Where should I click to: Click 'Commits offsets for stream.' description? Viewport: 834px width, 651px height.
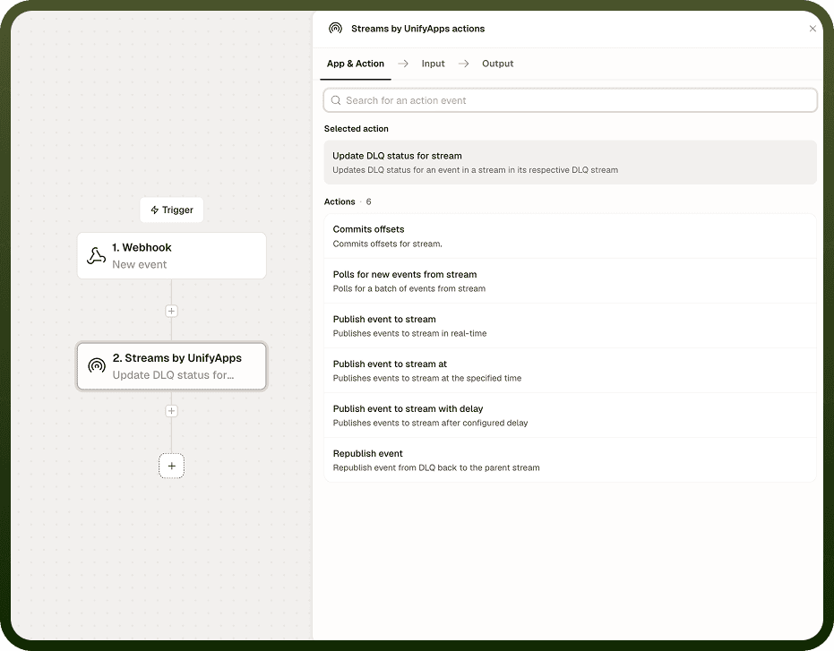coord(387,244)
